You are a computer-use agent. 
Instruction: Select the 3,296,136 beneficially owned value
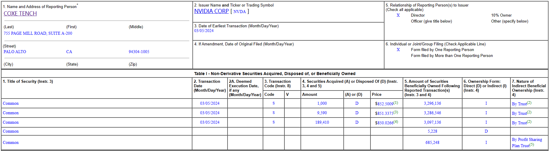pyautogui.click(x=432, y=103)
